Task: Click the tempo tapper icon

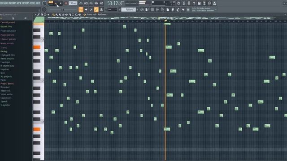Action: pos(178,9)
